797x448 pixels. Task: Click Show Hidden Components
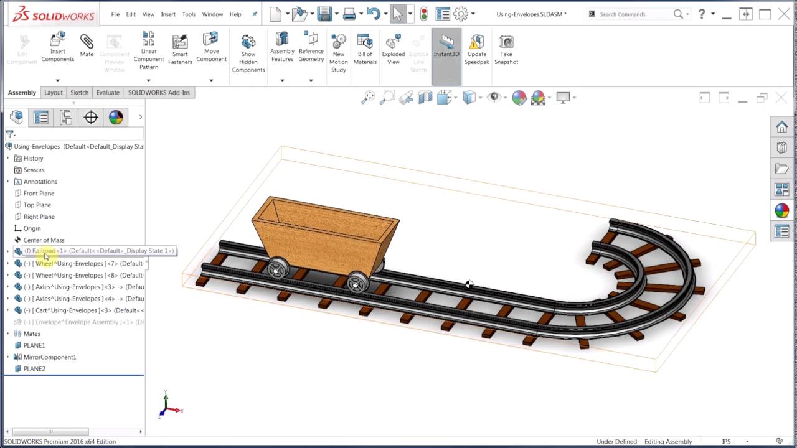point(248,53)
